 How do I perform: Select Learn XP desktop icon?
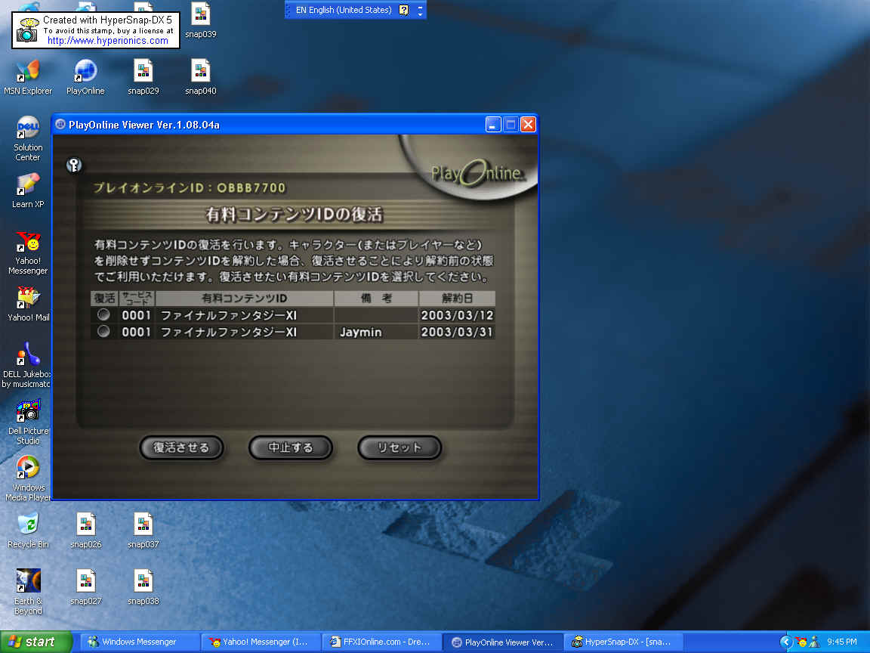[x=28, y=190]
